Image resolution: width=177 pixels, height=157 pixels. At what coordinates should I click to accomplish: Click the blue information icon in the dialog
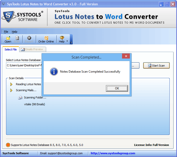coord(54,72)
